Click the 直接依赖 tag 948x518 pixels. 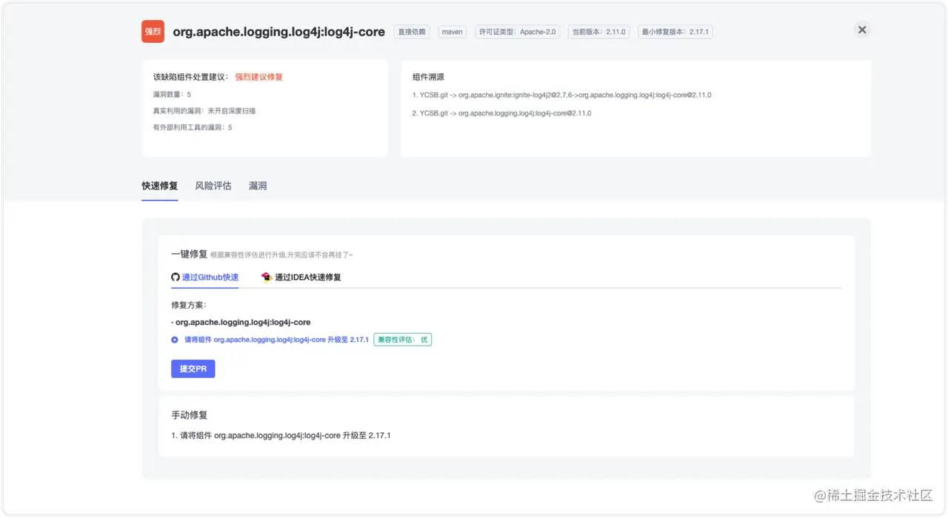[412, 32]
